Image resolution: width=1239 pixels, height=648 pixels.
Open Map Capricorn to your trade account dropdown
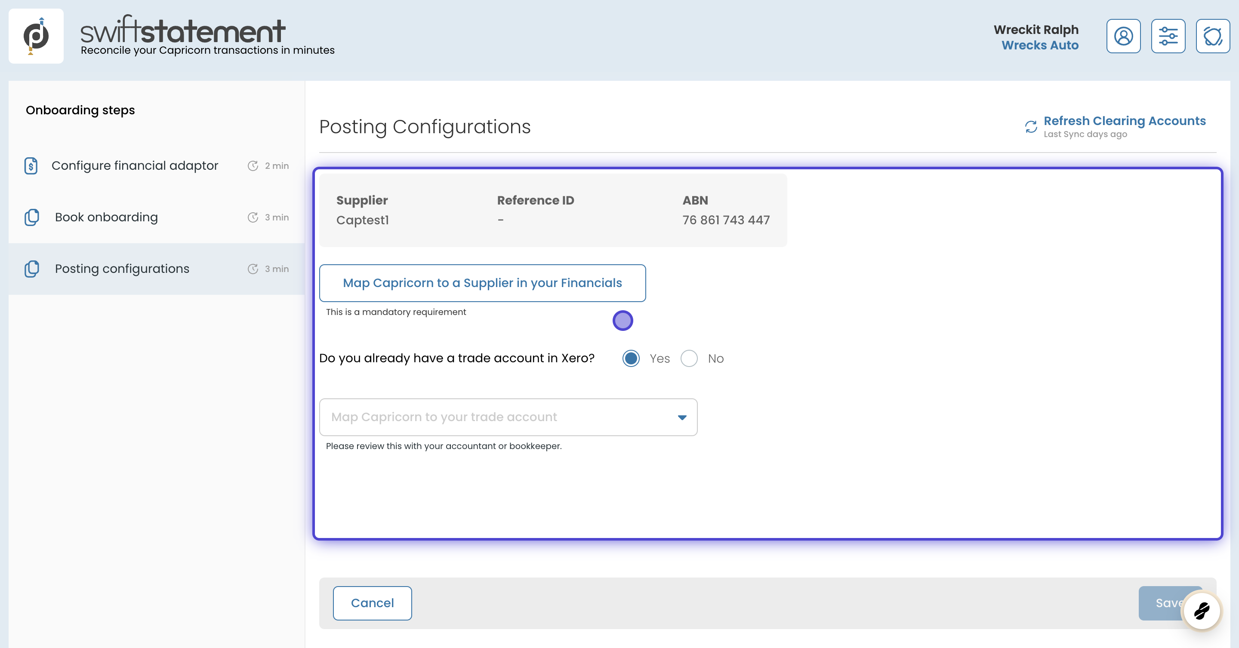coord(508,417)
